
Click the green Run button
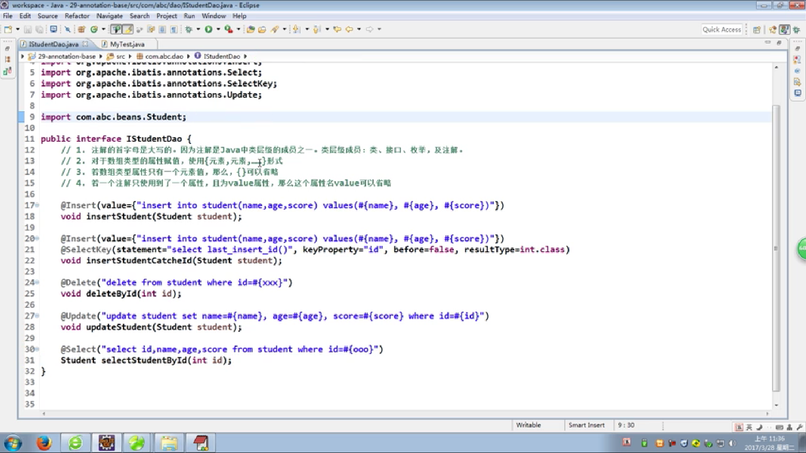coord(209,29)
